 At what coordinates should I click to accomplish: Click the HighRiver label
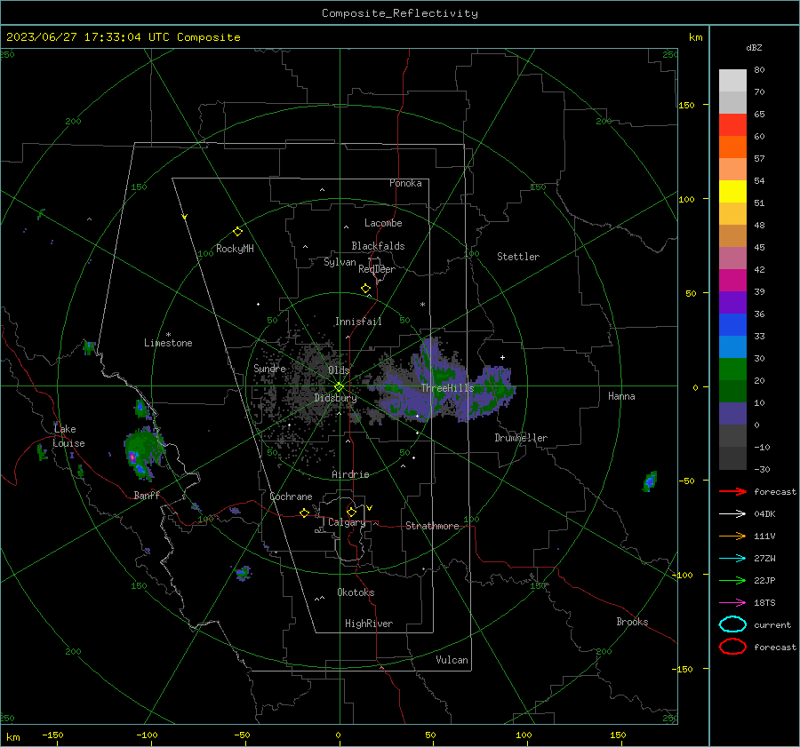pyautogui.click(x=369, y=624)
